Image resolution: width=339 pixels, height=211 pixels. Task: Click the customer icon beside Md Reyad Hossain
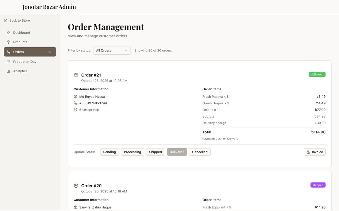(75, 96)
